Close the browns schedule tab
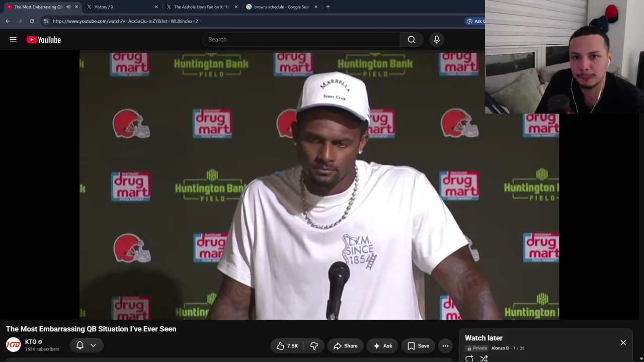The width and height of the screenshot is (644, 362). coord(315,7)
